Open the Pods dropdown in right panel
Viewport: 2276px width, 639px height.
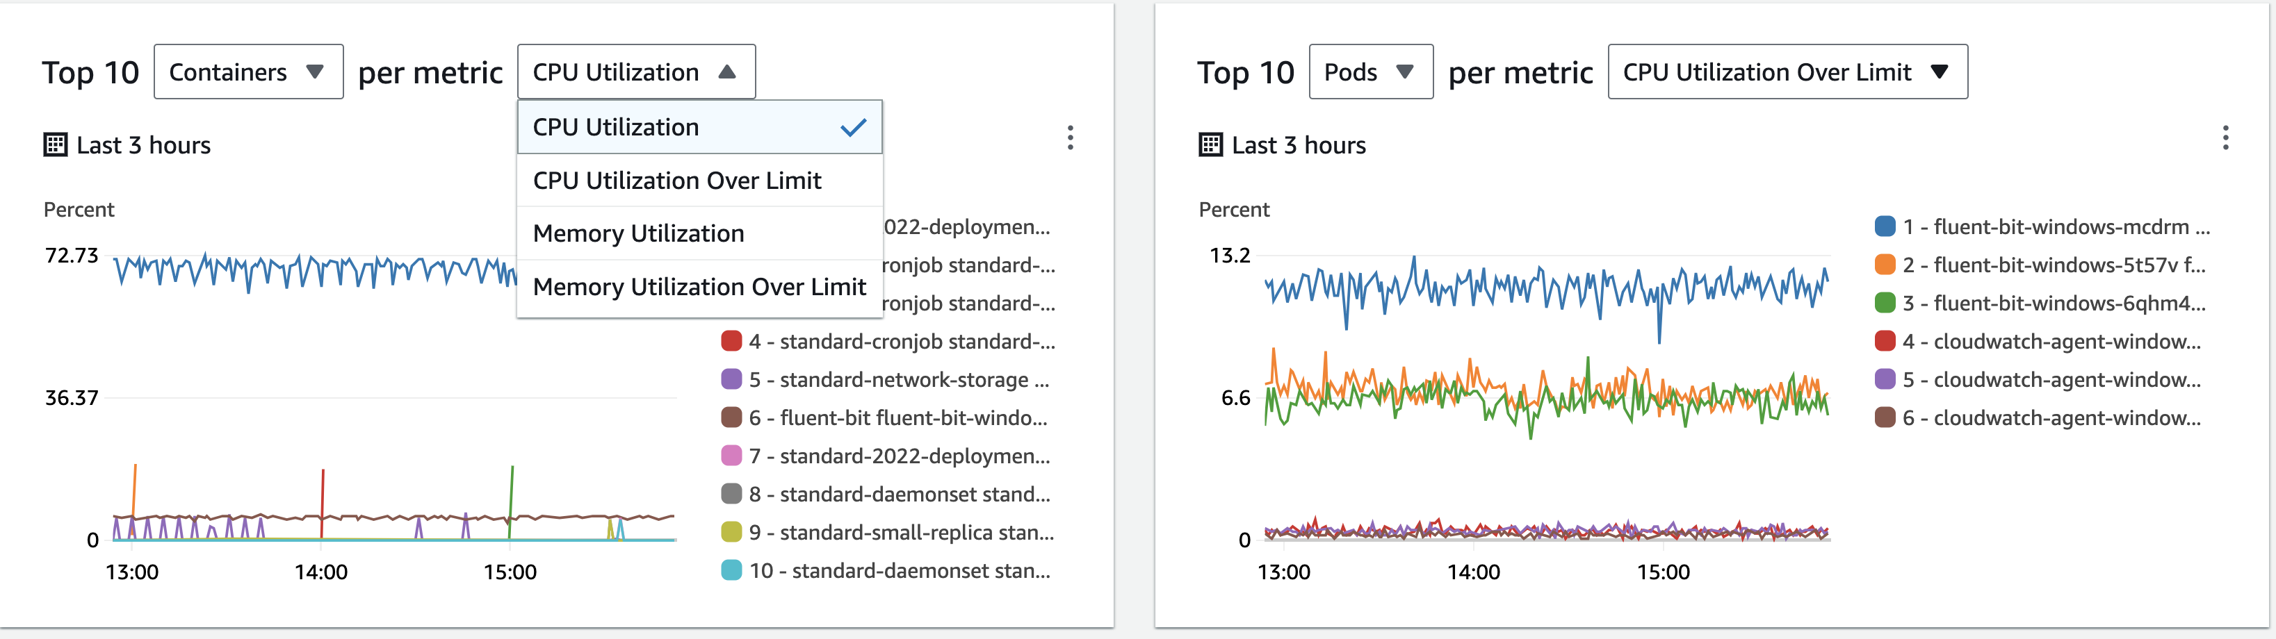[1370, 72]
